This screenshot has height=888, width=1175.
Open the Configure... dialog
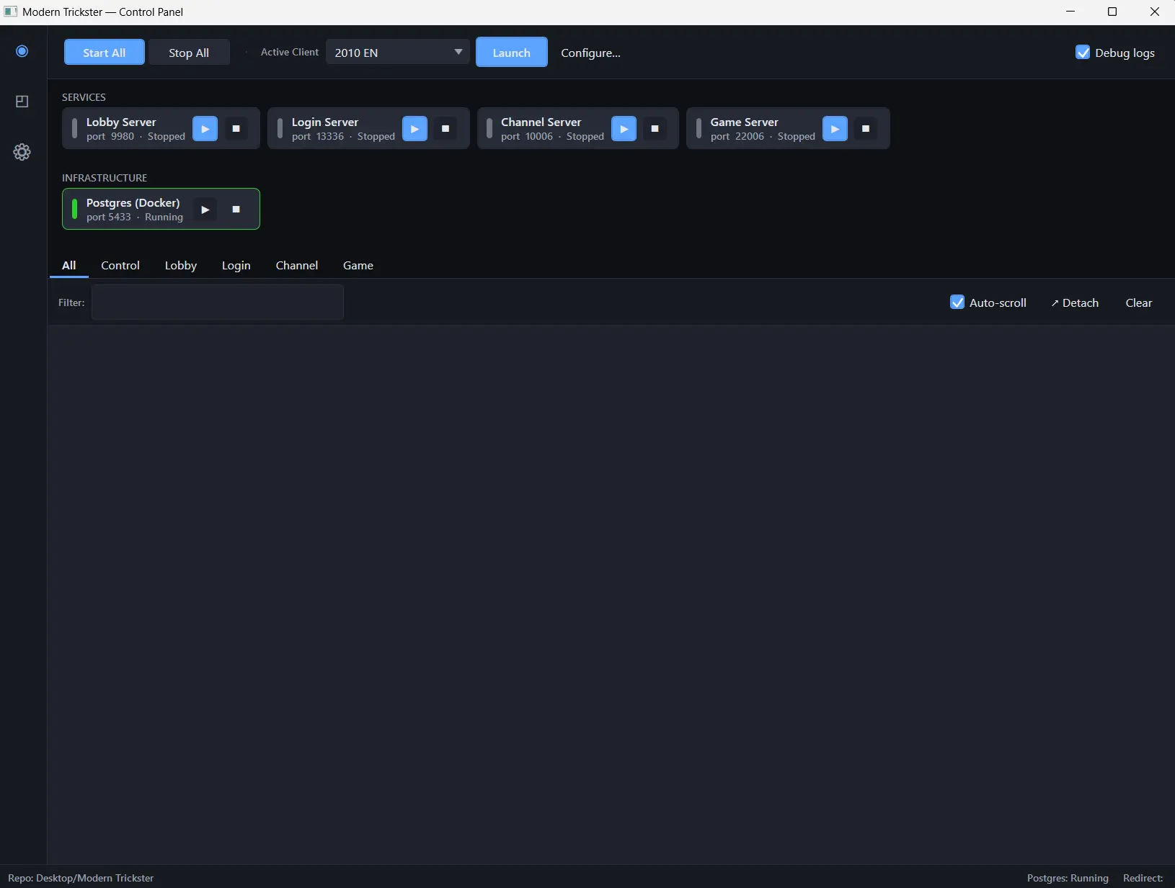pyautogui.click(x=591, y=53)
